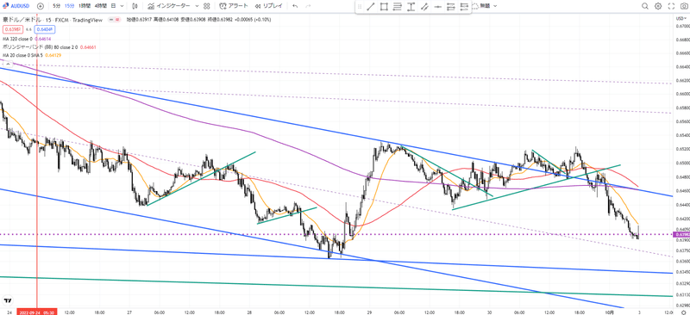Open the USD currency dropdown on price axis
This screenshot has width=690, height=315.
[x=681, y=17]
